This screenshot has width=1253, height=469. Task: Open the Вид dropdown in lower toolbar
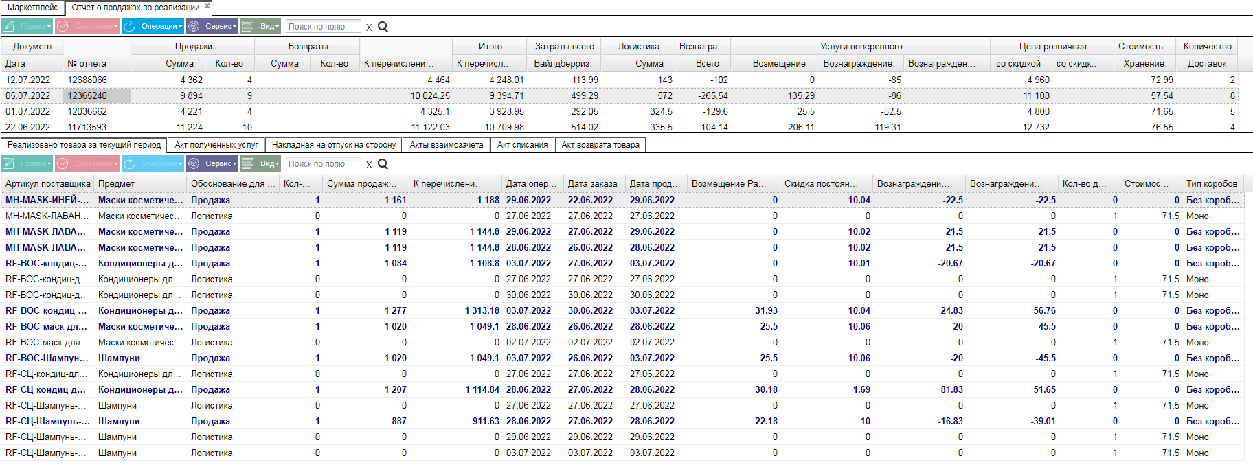261,163
